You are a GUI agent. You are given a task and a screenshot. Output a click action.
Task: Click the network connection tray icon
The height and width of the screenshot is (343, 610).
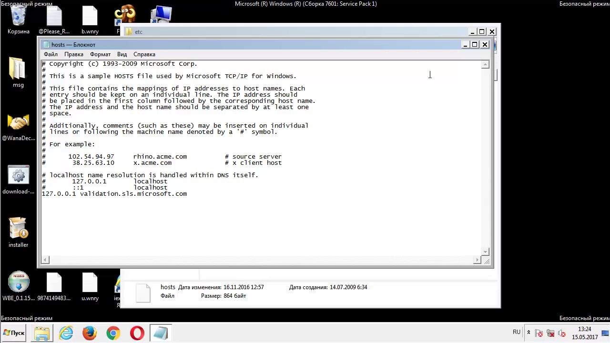pyautogui.click(x=550, y=333)
